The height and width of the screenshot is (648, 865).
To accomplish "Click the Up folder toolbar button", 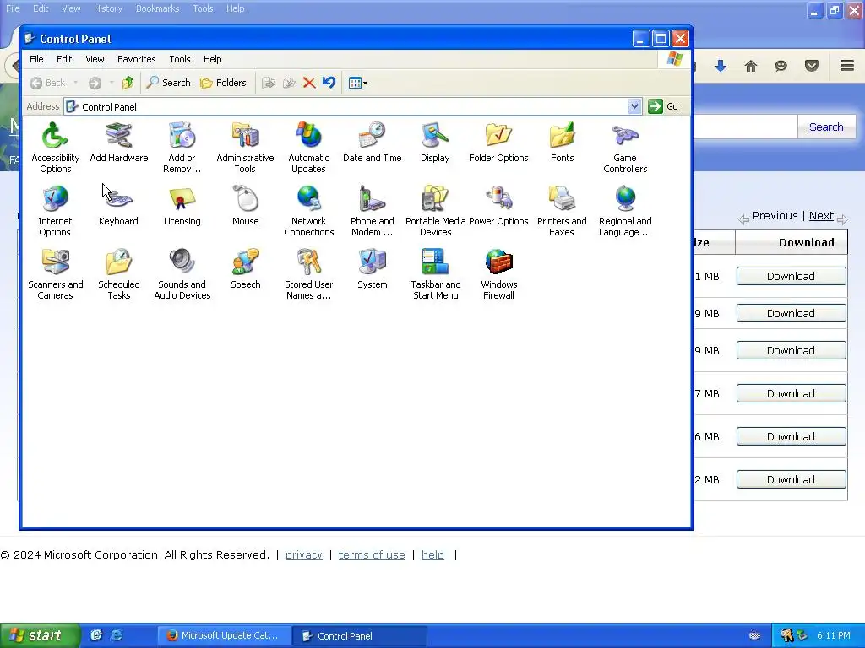I will coord(128,83).
